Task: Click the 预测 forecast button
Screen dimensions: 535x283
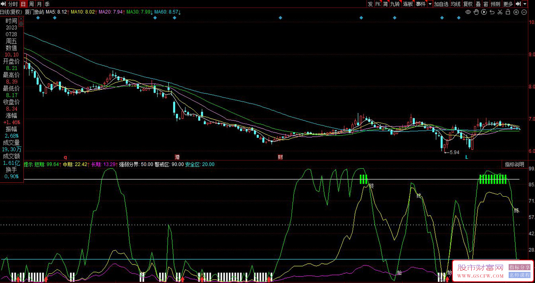Action: click(x=495, y=4)
